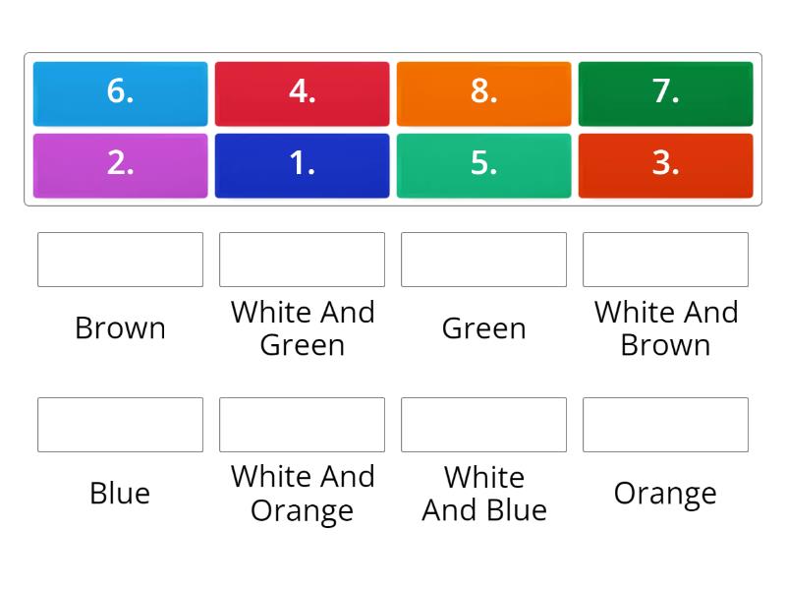Click the Orange label text

pos(666,495)
